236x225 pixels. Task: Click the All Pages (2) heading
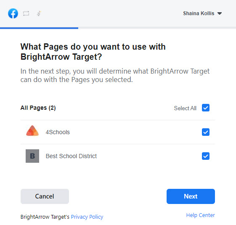point(38,108)
